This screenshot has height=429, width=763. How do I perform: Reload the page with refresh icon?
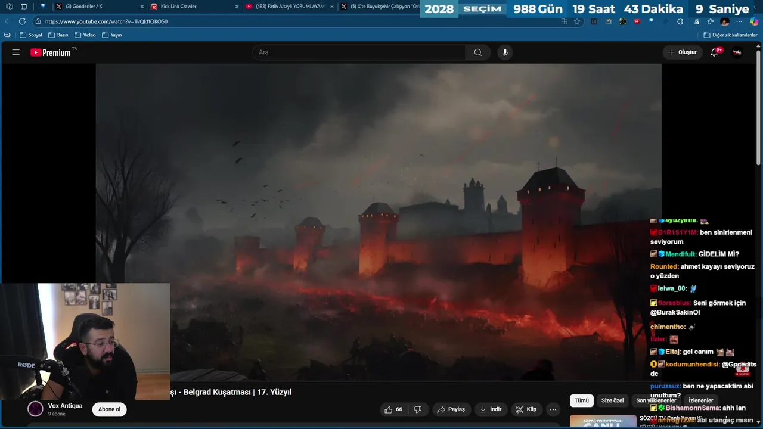point(22,21)
